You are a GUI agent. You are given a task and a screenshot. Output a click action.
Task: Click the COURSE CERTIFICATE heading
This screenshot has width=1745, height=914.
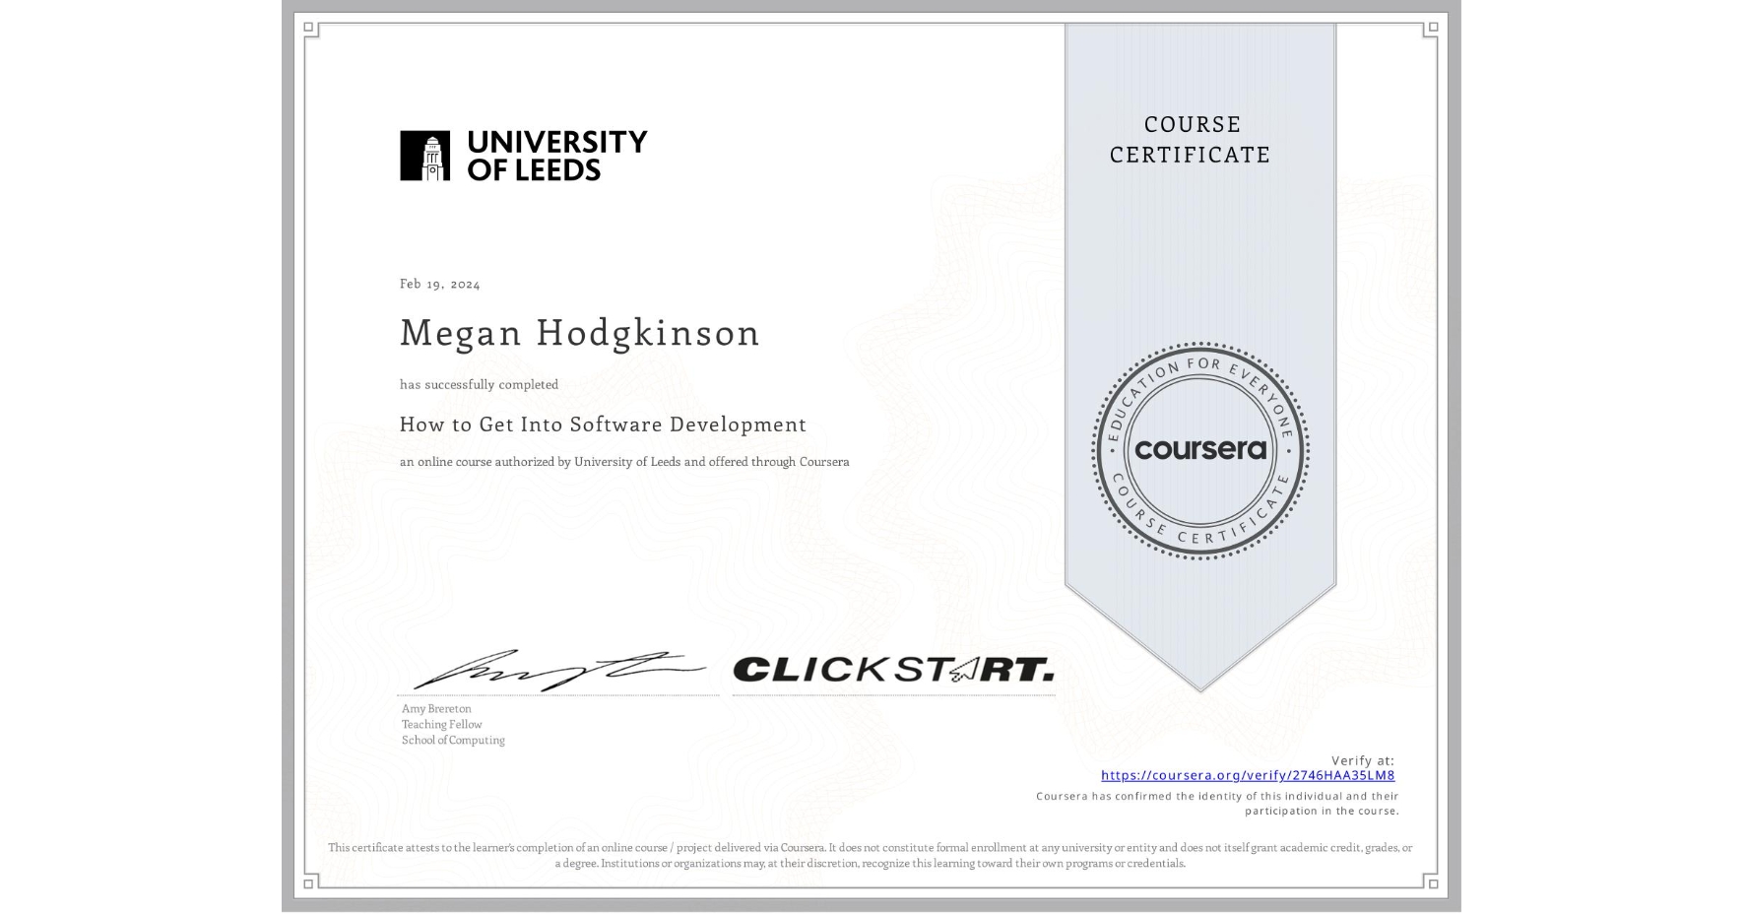point(1191,139)
